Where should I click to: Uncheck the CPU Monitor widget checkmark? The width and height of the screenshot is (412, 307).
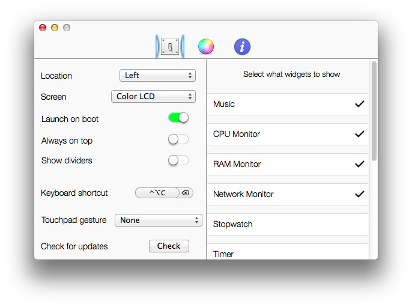pos(359,134)
